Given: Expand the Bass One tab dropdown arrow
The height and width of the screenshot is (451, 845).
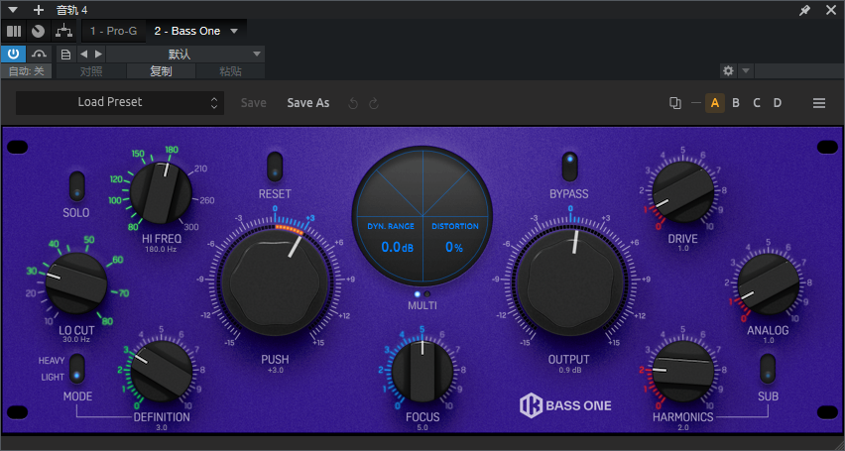Looking at the screenshot, I should pyautogui.click(x=234, y=32).
